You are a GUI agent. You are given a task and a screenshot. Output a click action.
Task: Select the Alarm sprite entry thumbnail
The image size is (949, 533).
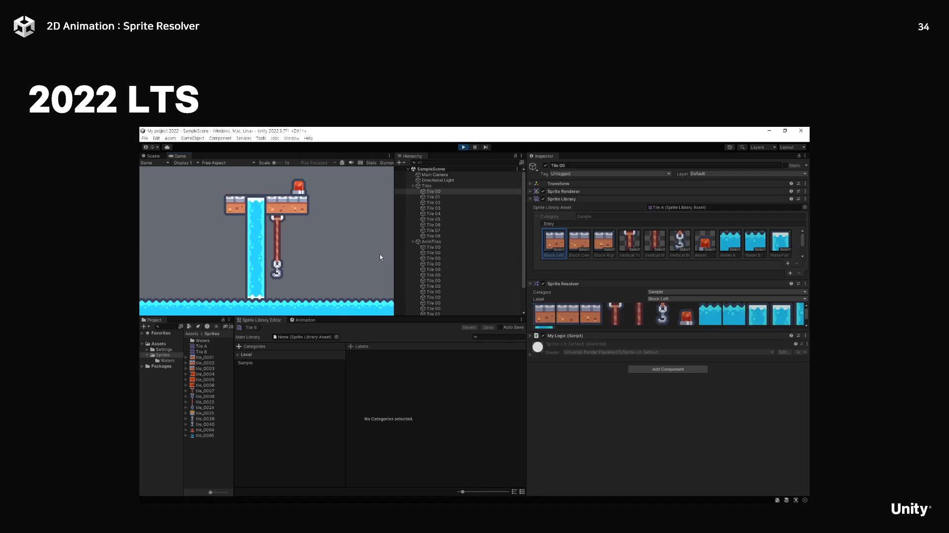(x=705, y=241)
